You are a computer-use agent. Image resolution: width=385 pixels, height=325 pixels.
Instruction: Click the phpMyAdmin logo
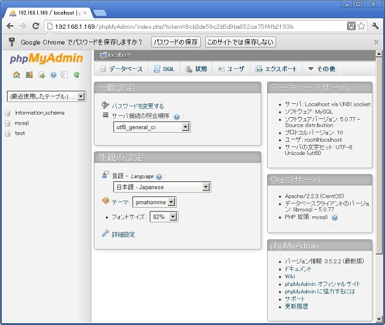point(46,58)
